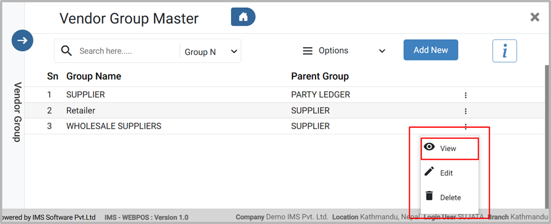Click the Options hamburger lines icon

(x=307, y=51)
